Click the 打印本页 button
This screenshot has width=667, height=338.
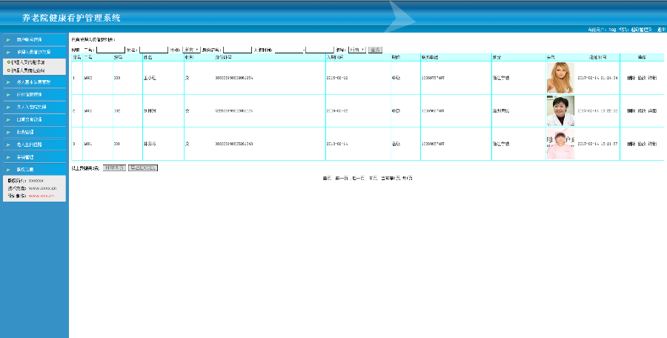(x=114, y=168)
